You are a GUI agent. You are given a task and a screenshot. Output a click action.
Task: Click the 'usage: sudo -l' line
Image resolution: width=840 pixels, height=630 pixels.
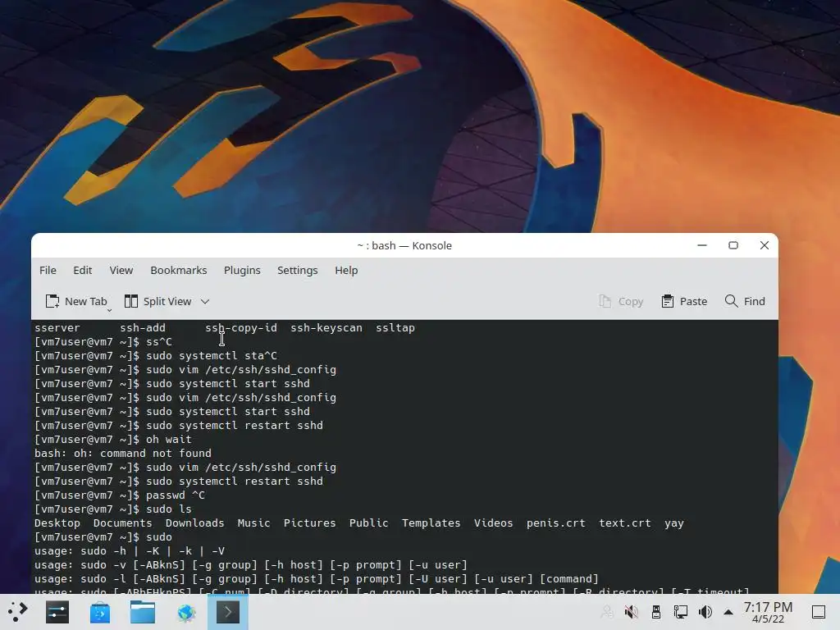(317, 578)
